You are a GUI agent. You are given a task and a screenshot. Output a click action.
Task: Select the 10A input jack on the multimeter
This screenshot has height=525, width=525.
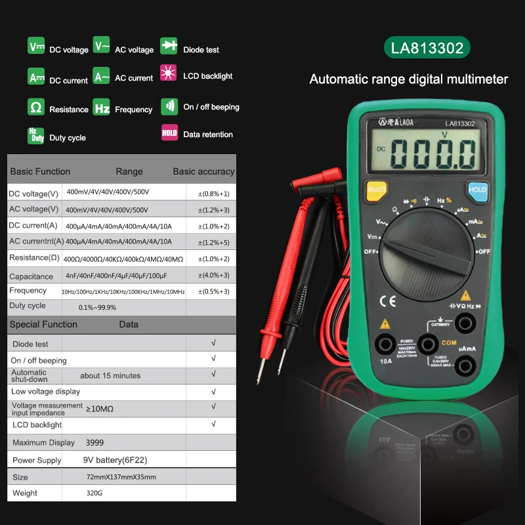pos(385,344)
